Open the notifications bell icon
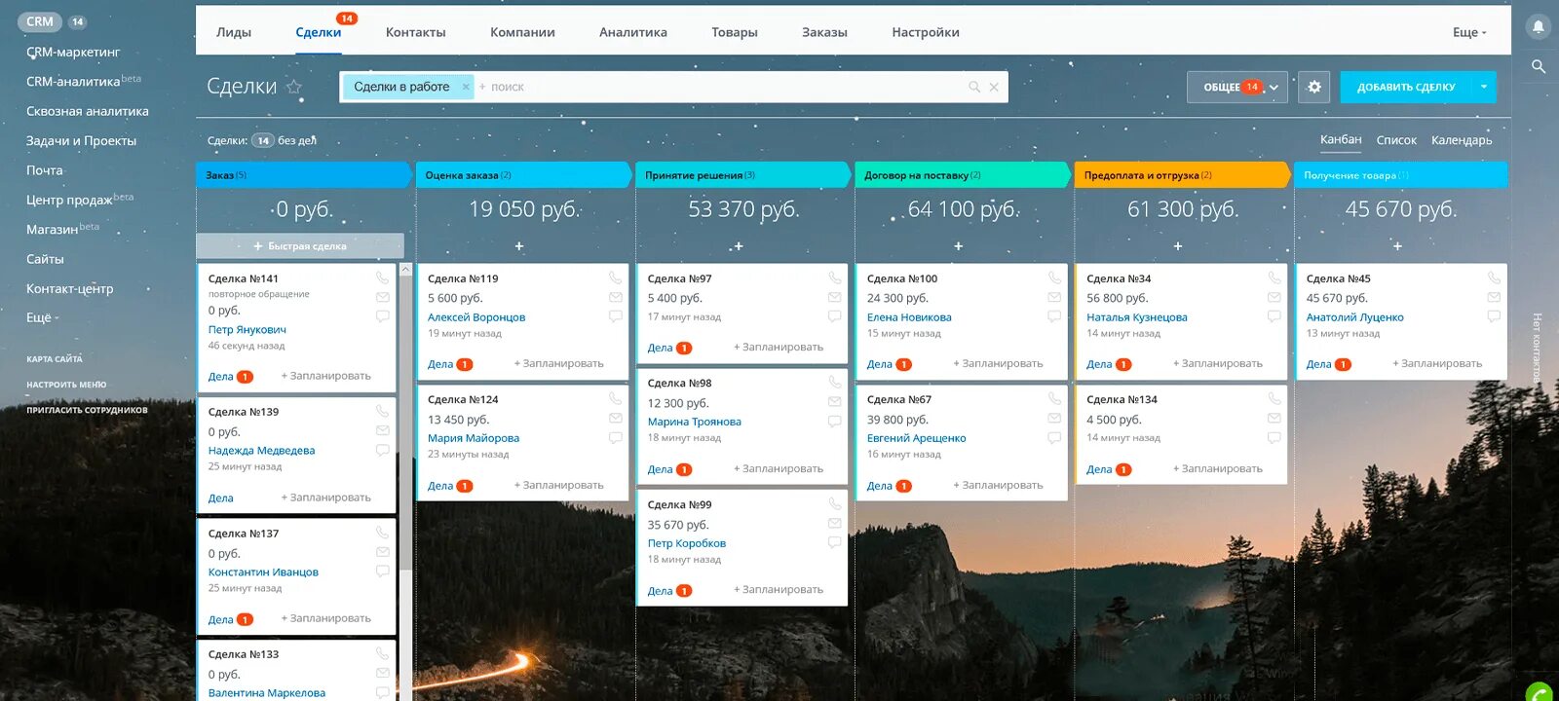The height and width of the screenshot is (701, 1559). (x=1539, y=26)
